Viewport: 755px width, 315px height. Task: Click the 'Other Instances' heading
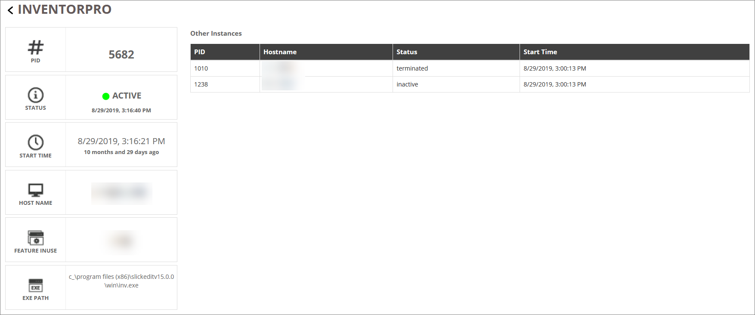(216, 34)
